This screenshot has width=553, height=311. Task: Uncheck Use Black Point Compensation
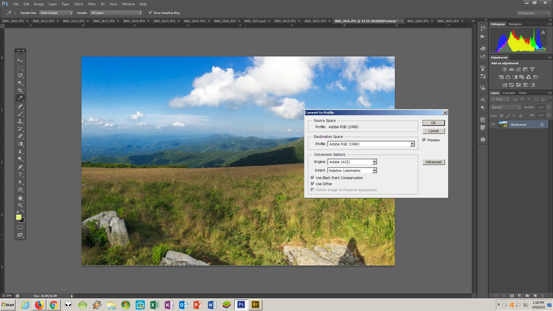pyautogui.click(x=313, y=178)
